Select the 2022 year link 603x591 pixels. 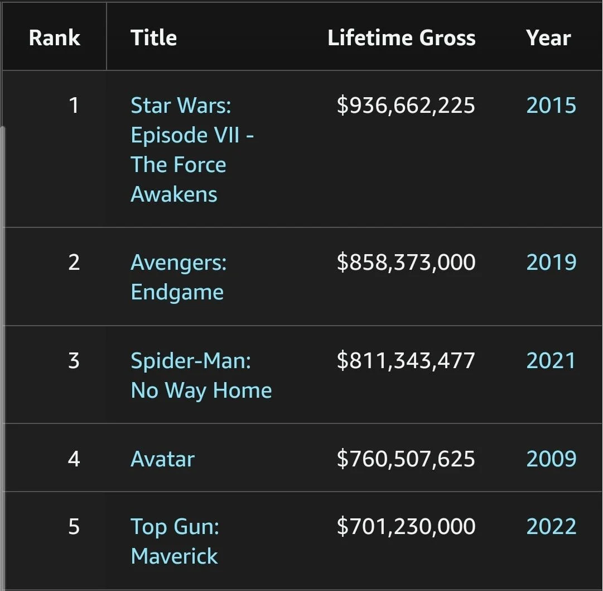551,527
